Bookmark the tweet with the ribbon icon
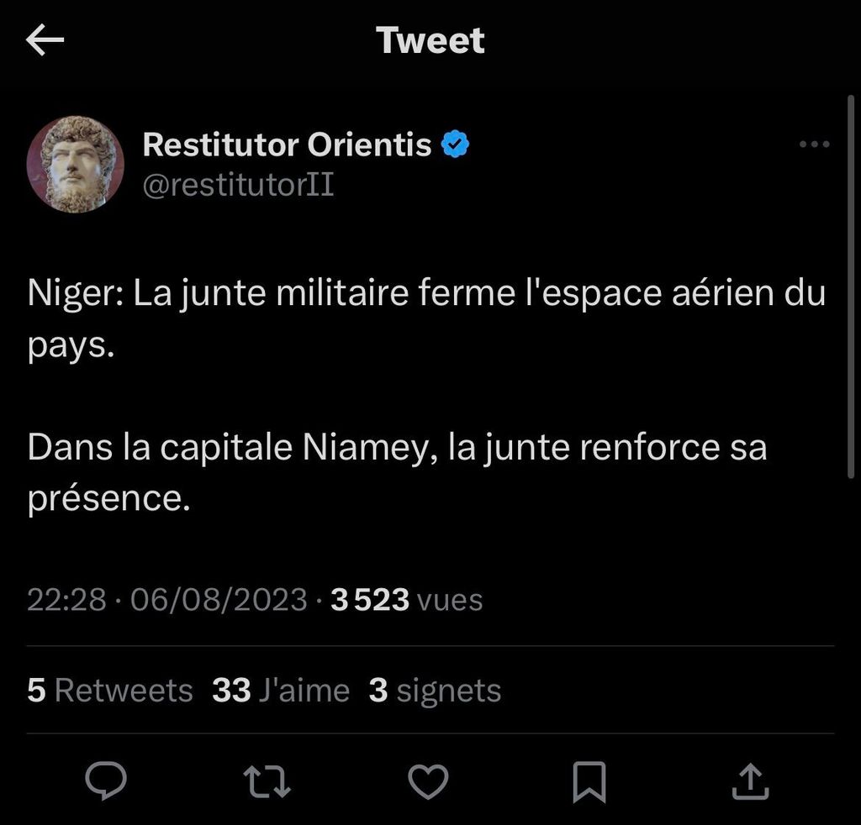Viewport: 861px width, 825px height. tap(589, 781)
